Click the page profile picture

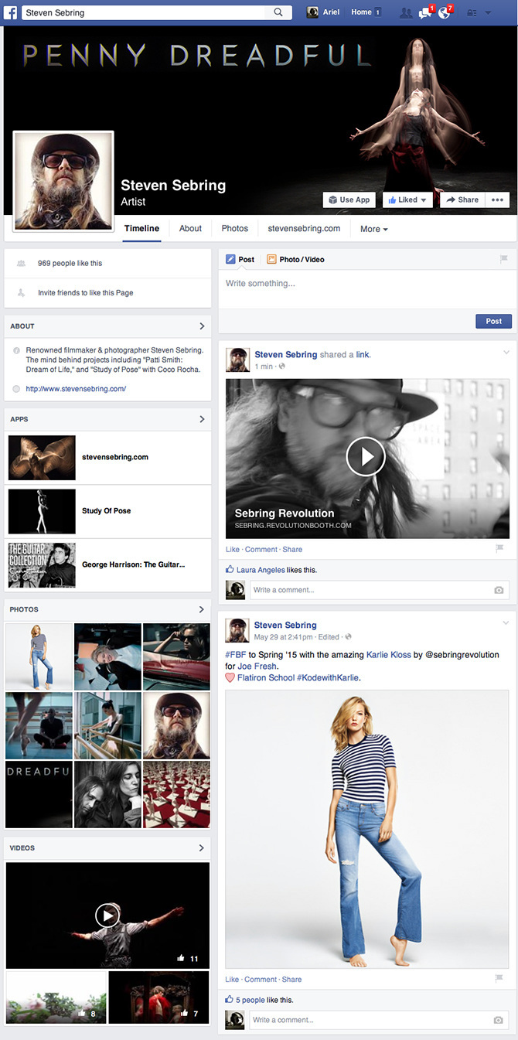63,181
